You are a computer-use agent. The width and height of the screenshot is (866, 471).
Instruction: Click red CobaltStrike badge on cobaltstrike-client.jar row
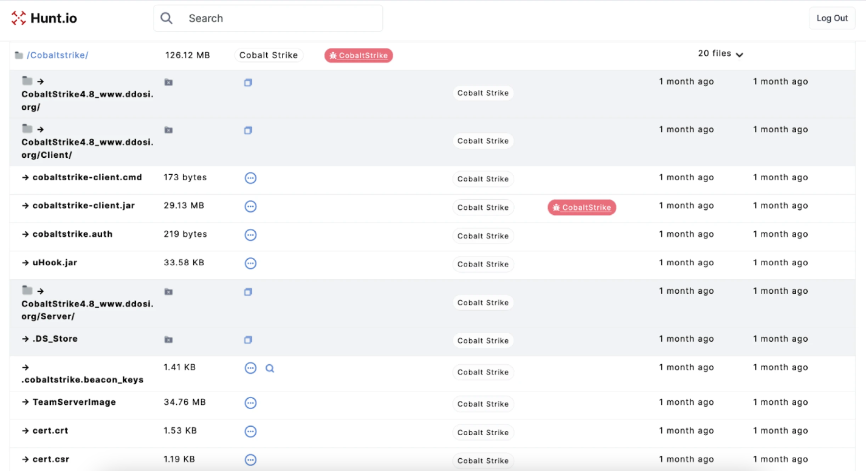point(582,208)
